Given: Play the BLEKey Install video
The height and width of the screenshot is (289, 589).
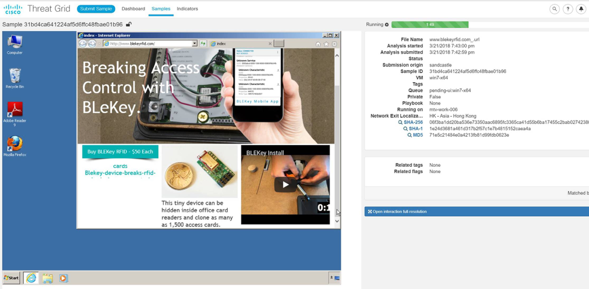Looking at the screenshot, I should 285,185.
